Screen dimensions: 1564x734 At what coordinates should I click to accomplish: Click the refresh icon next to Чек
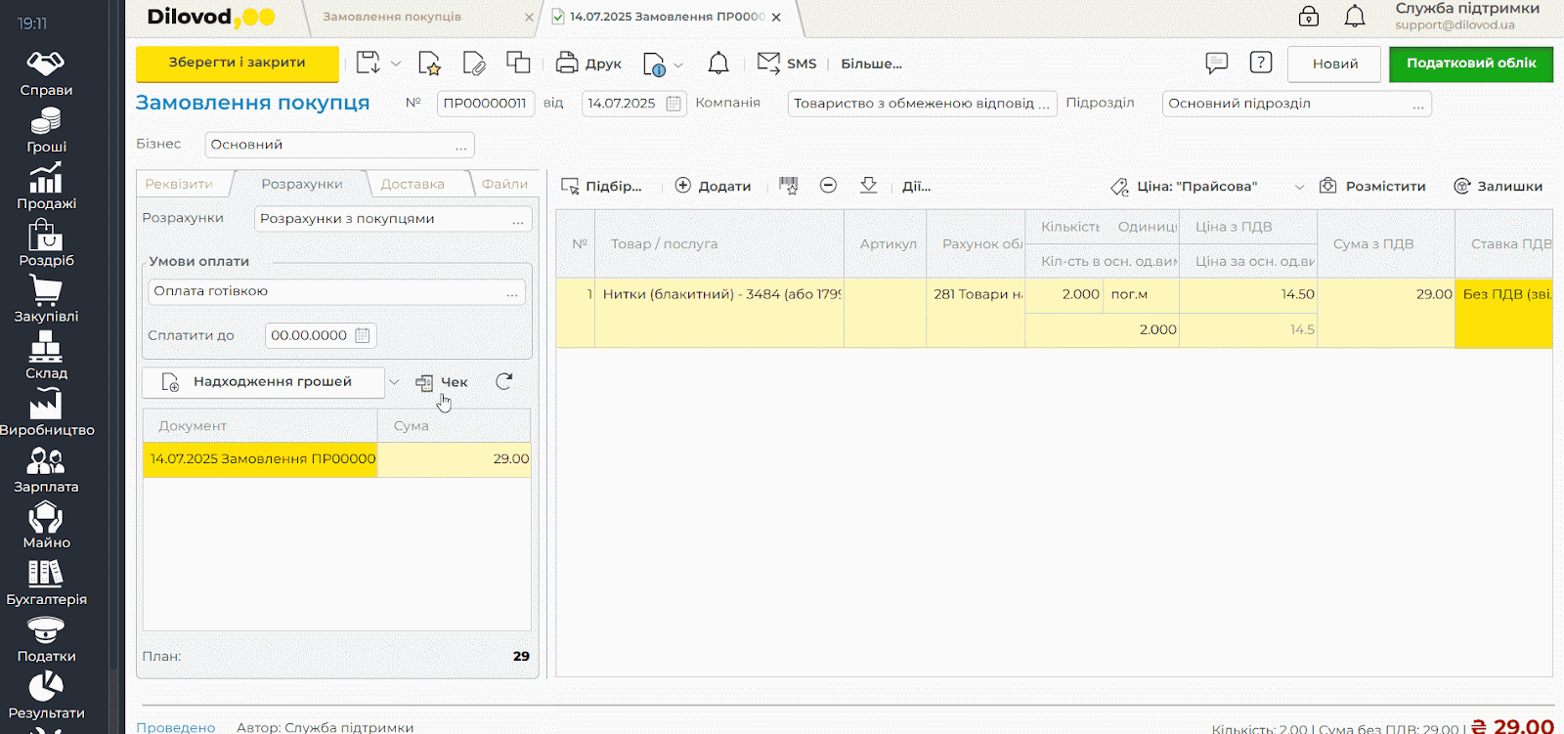(503, 382)
